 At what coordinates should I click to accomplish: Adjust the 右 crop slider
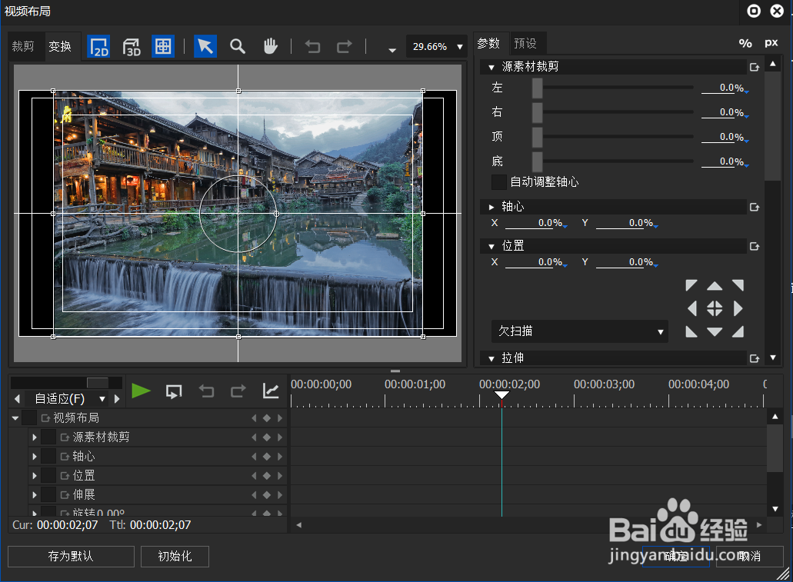coord(537,112)
